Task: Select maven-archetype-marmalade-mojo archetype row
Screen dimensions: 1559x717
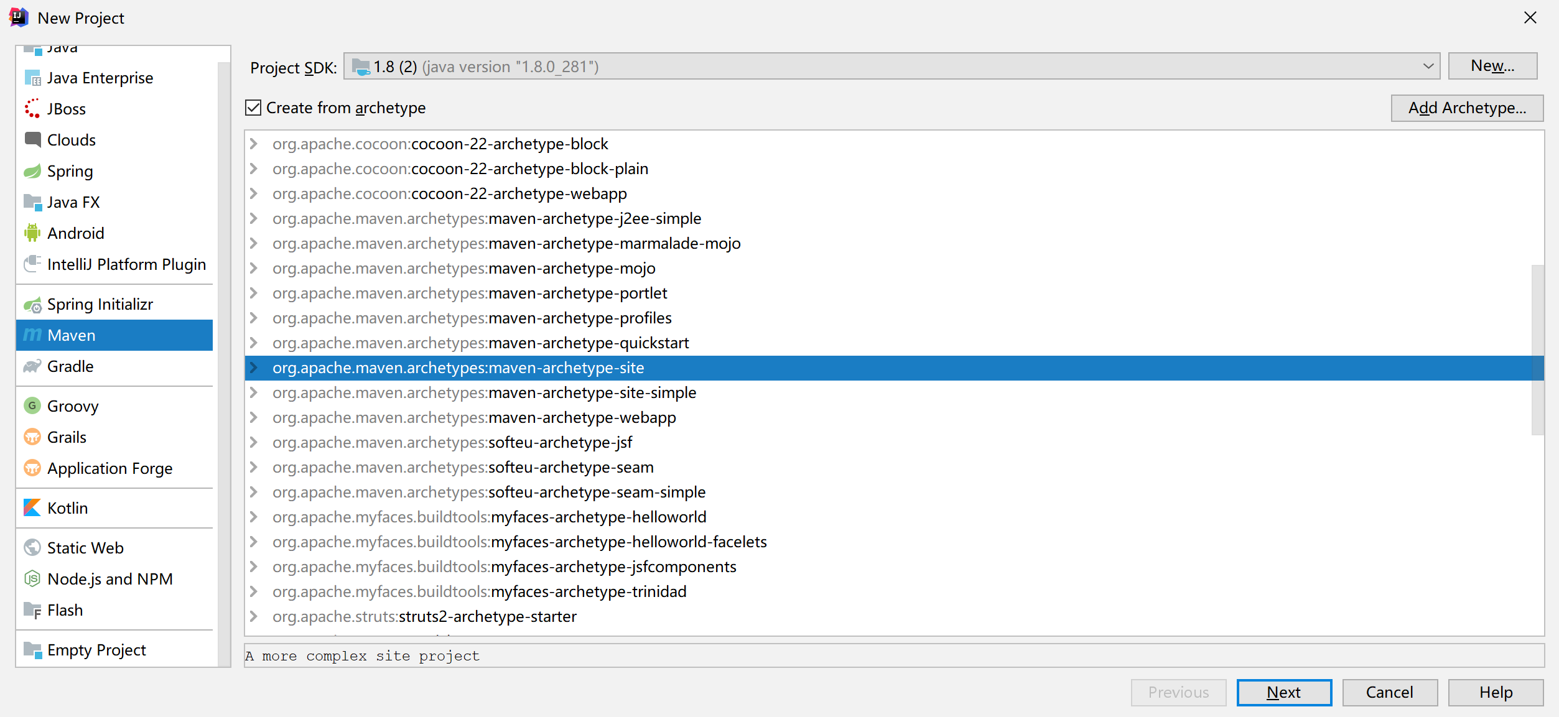Action: click(x=894, y=243)
